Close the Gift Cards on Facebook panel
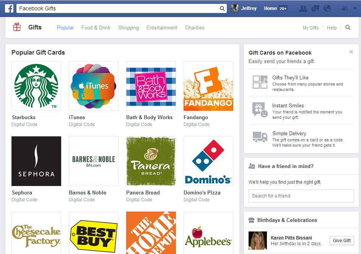361x254 pixels. pos(351,52)
